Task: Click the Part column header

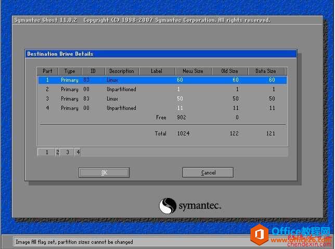Action: click(47, 71)
